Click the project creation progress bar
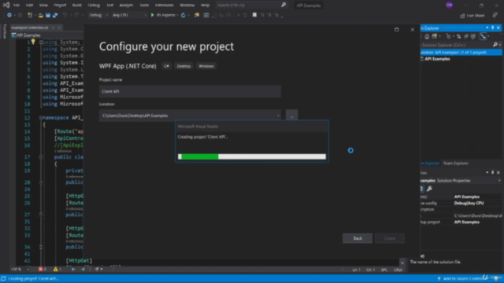The width and height of the screenshot is (504, 283). click(252, 156)
